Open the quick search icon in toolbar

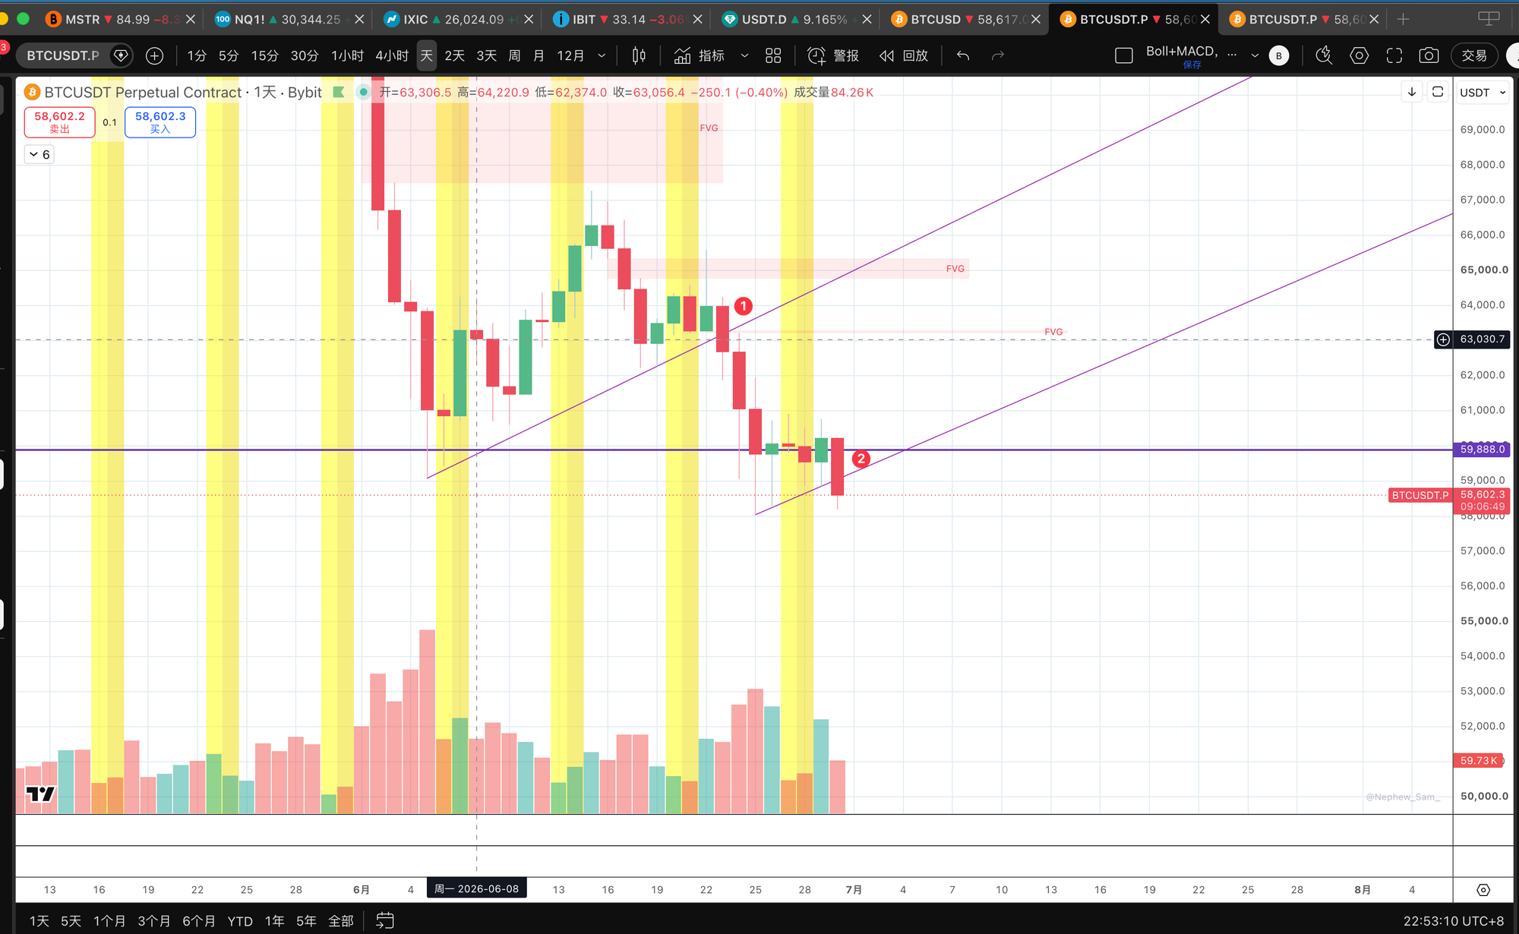point(1324,55)
